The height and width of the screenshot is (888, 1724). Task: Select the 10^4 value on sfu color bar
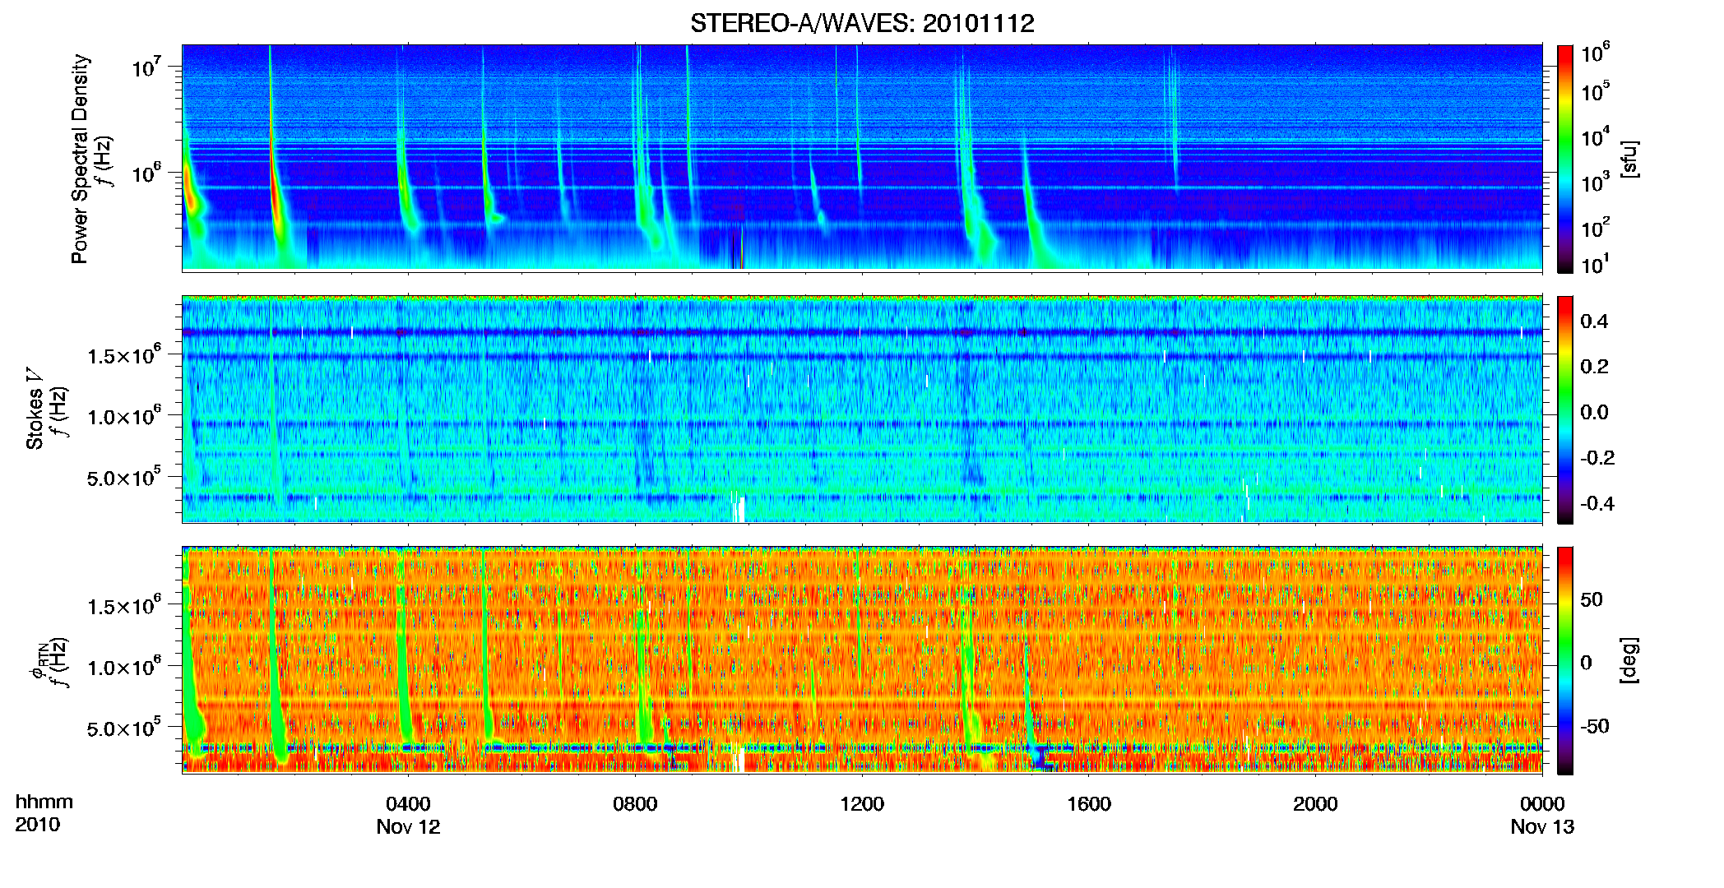[1595, 136]
